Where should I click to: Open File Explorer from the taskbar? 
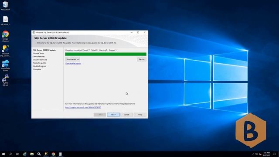point(32,154)
